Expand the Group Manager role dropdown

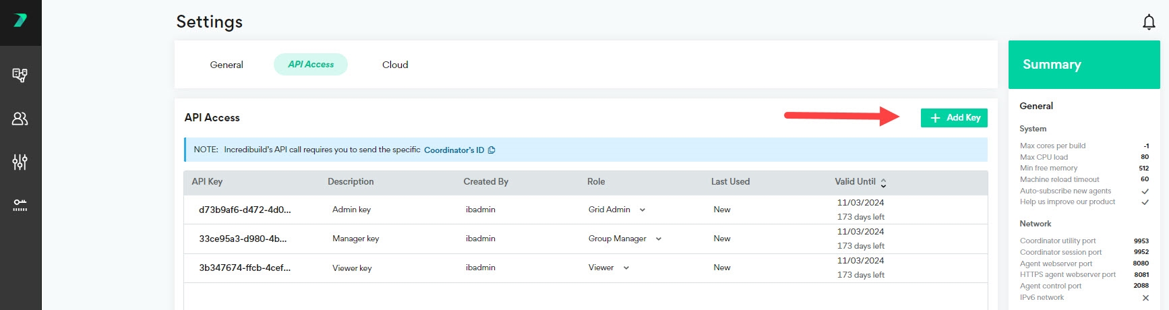(x=658, y=239)
